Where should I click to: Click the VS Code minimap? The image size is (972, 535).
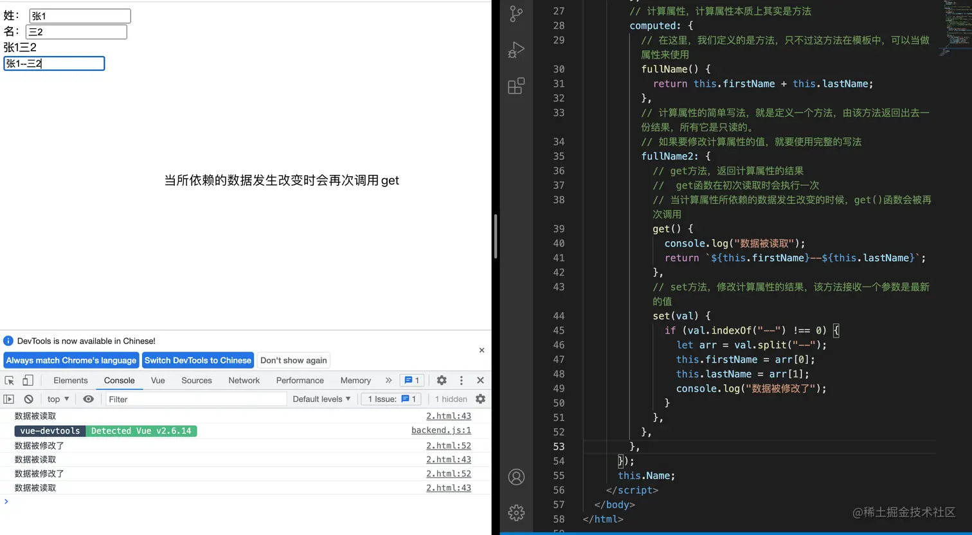point(954,29)
